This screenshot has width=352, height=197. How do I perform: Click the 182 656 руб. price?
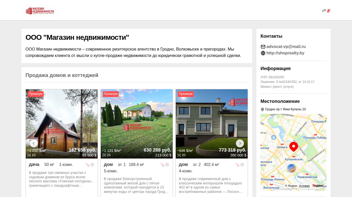(82, 150)
